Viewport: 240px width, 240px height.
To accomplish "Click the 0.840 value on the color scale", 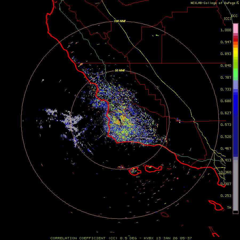I will coord(226,66).
